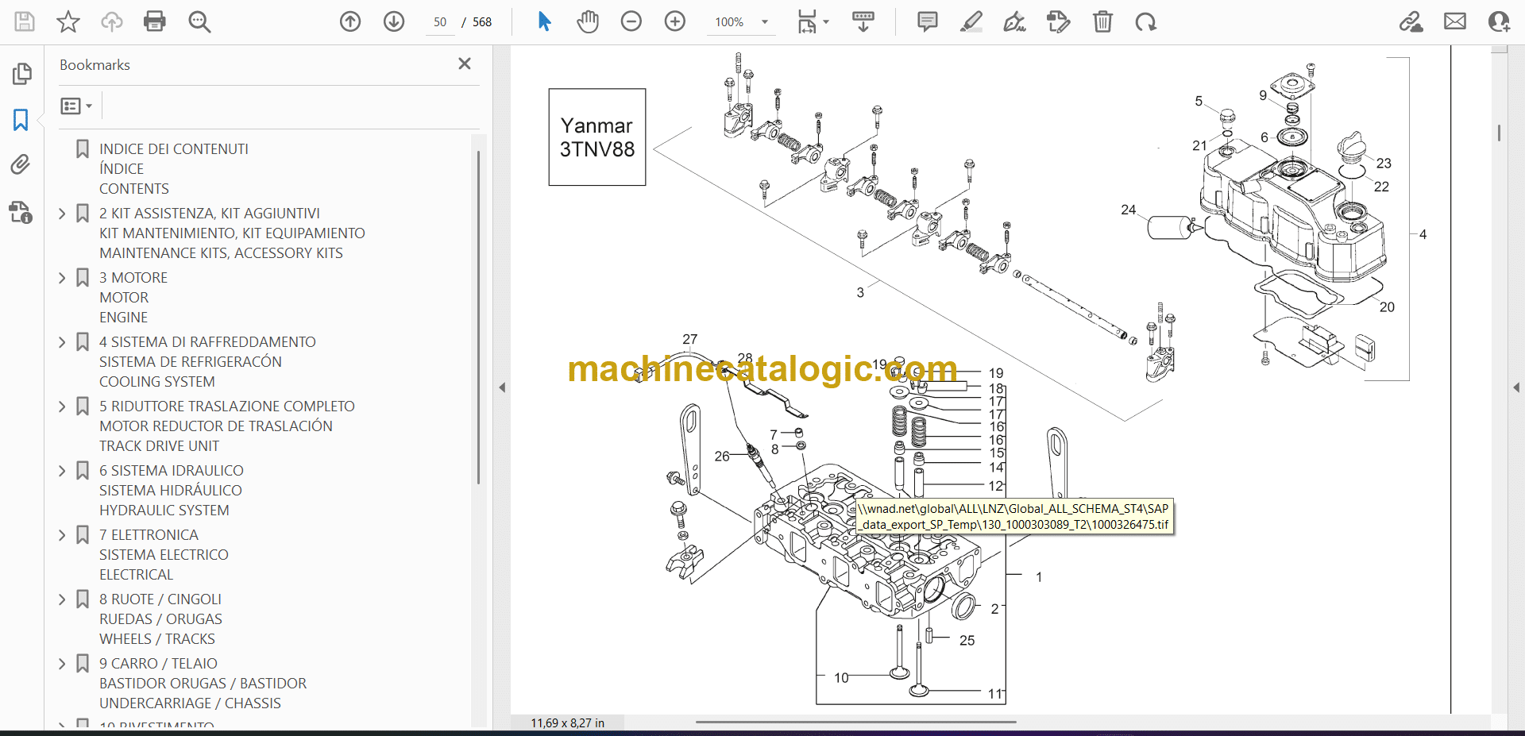Select the Hand pan tool

tap(588, 21)
